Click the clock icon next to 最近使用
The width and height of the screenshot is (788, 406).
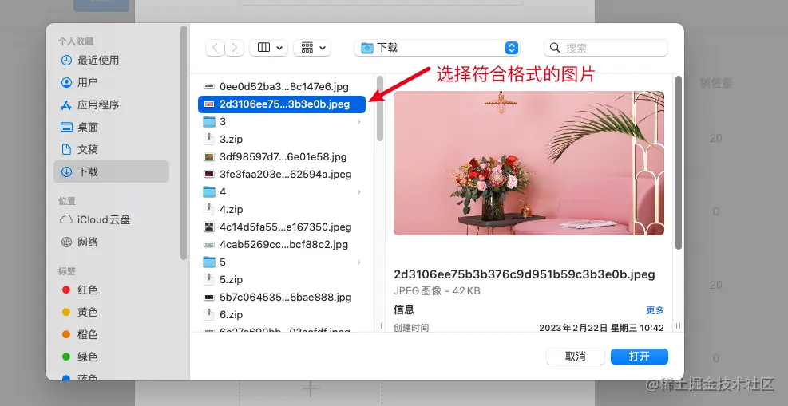click(x=66, y=61)
